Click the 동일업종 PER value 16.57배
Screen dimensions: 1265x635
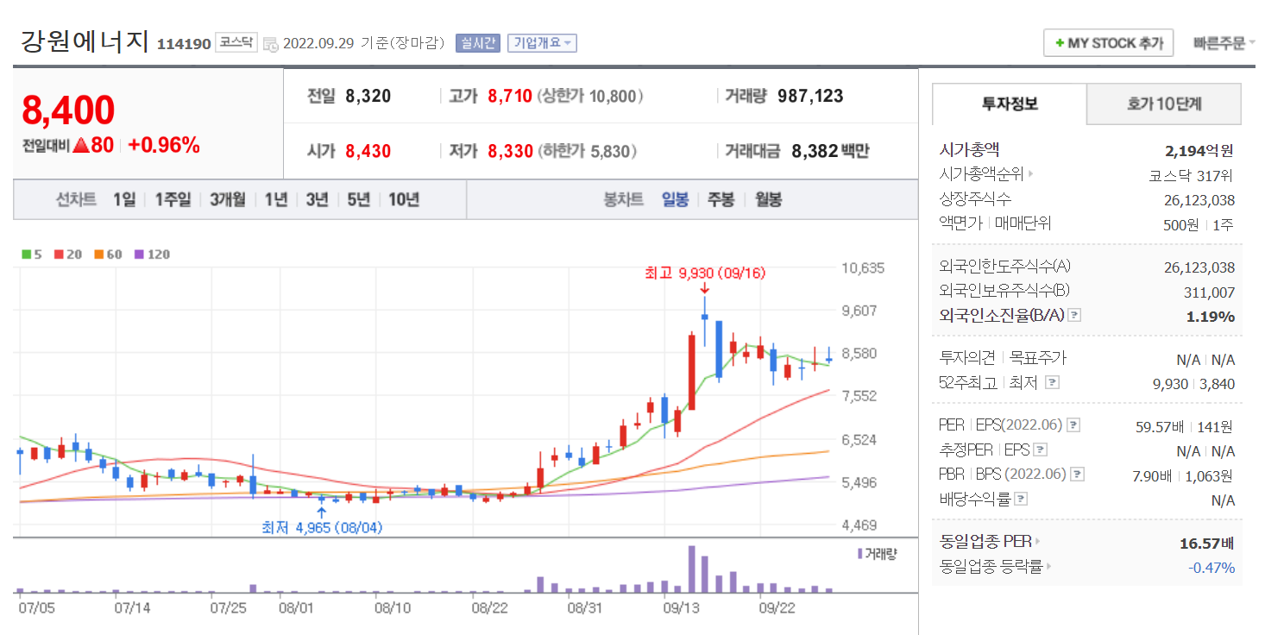point(1207,544)
